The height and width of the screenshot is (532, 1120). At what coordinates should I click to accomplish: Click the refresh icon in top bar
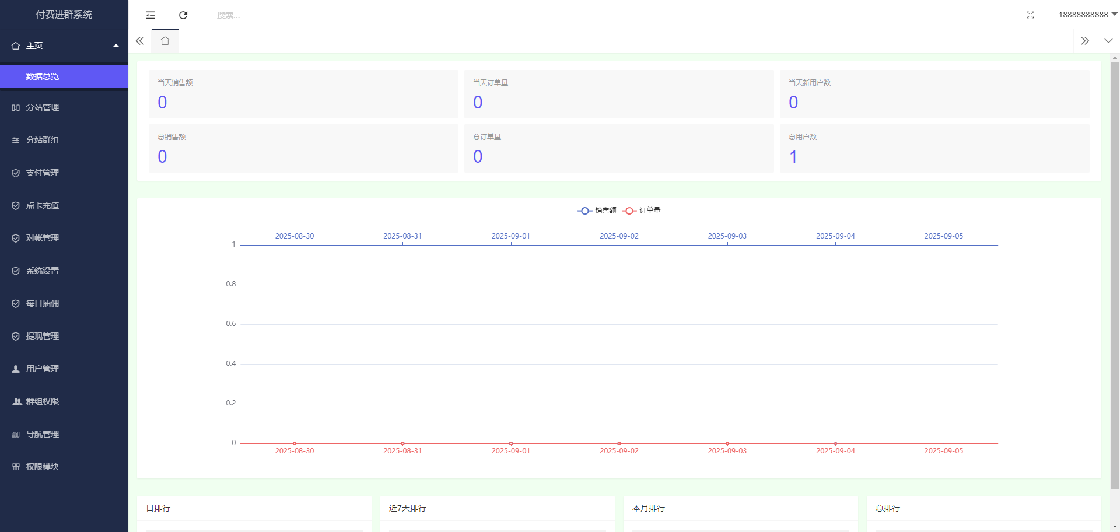coord(183,15)
